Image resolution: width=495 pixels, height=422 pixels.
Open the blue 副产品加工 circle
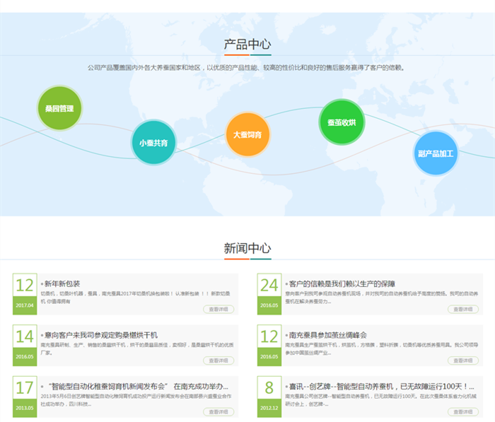tap(436, 153)
